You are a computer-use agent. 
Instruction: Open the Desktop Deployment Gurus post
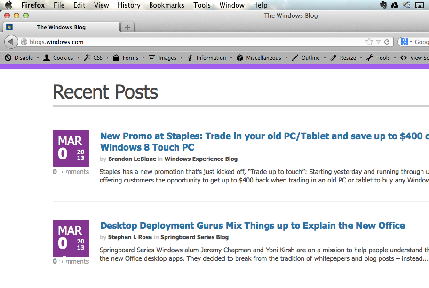point(252,226)
